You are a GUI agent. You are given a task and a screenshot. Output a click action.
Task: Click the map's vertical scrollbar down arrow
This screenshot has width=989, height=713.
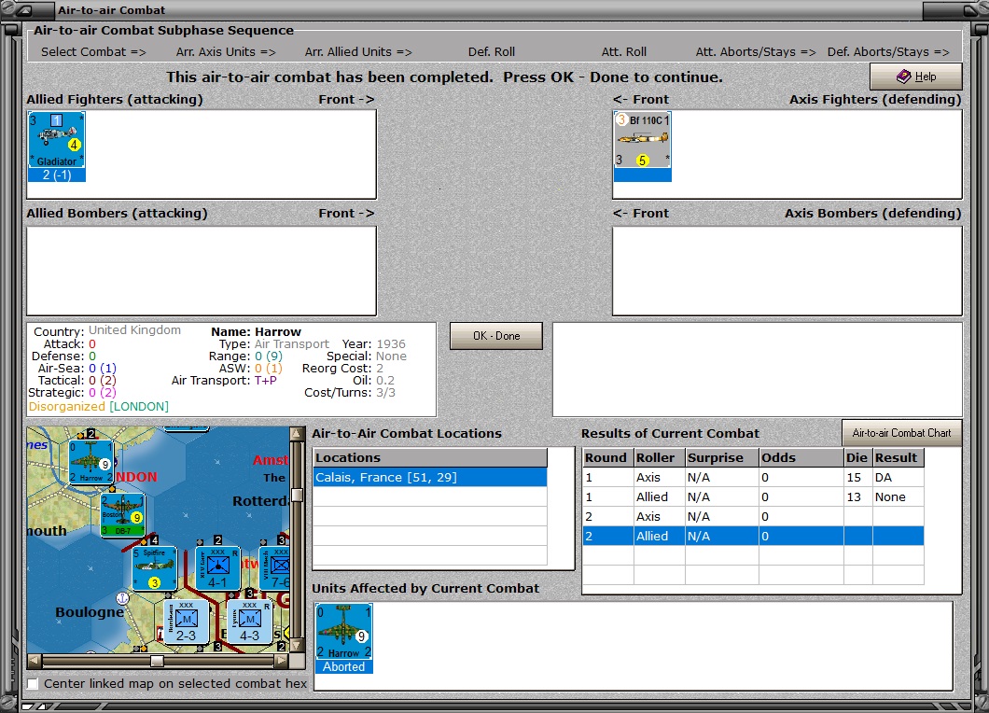click(x=297, y=646)
